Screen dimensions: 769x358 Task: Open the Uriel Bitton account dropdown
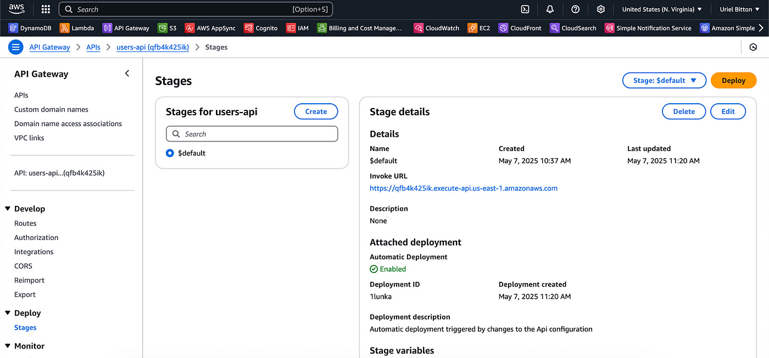tap(740, 9)
